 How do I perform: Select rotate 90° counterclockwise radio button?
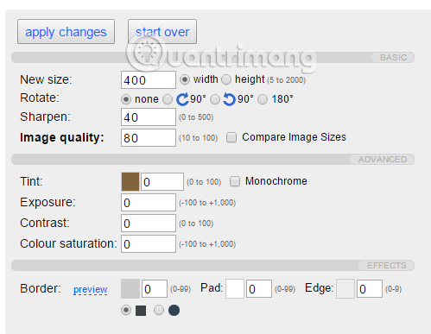215,99
